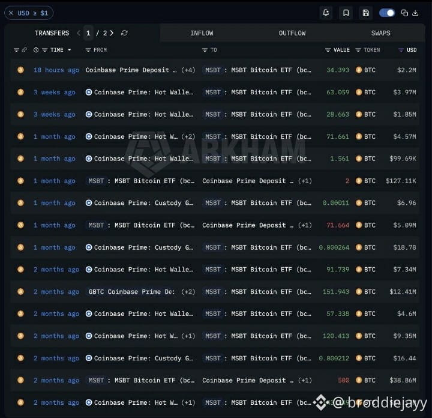Switch to the INFLOW tab
The image size is (432, 418).
click(x=202, y=33)
